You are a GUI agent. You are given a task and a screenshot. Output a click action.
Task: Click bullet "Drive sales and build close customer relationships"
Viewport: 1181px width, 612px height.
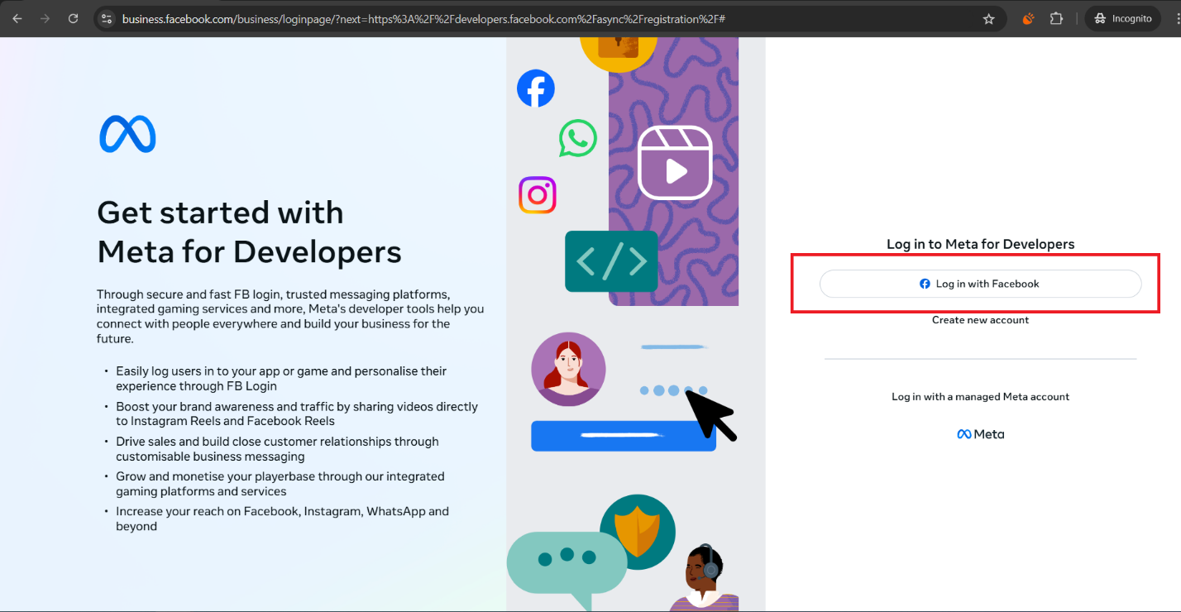tap(277, 449)
